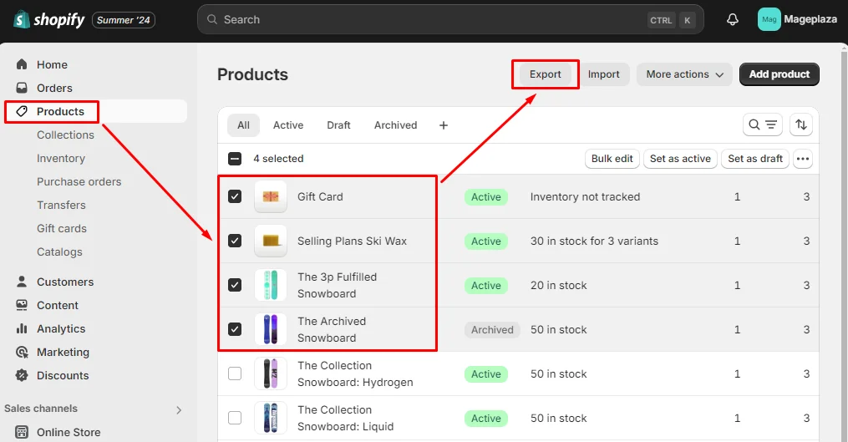
Task: Click the Mageplaza account avatar
Action: pyautogui.click(x=769, y=19)
